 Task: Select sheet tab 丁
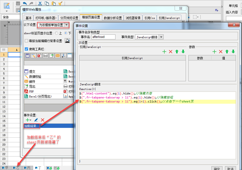38,168
